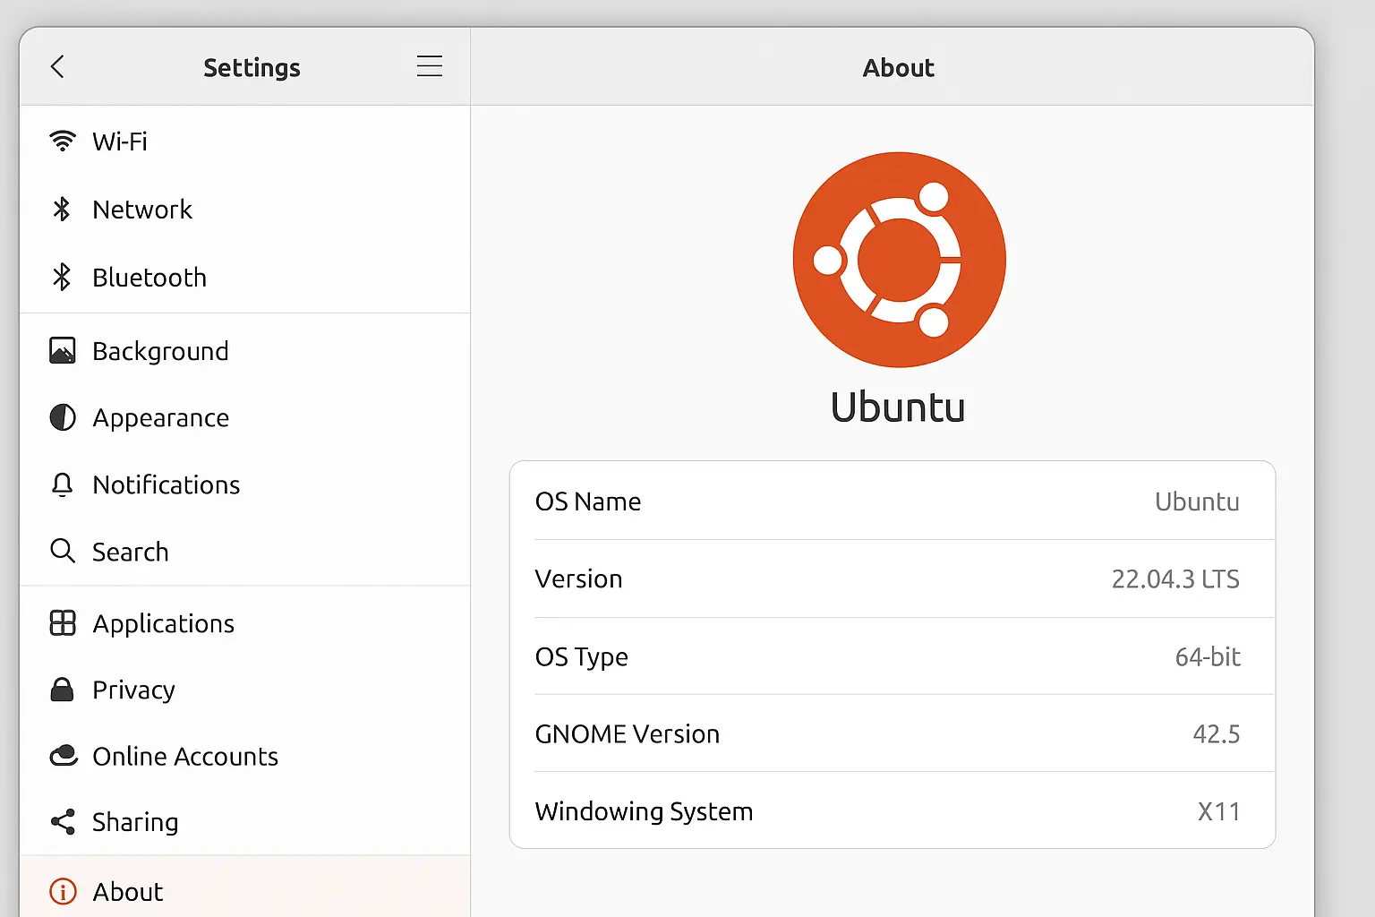Click the Privacy padlock icon
The width and height of the screenshot is (1375, 917).
[61, 690]
